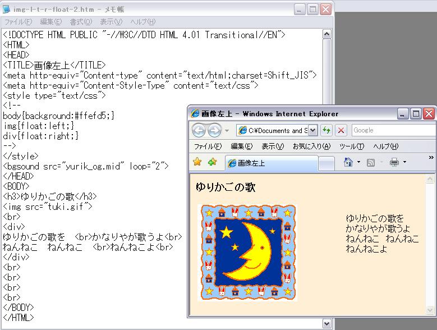Click the Notepad scrollbar up arrow
437x330 pixels.
click(x=326, y=34)
